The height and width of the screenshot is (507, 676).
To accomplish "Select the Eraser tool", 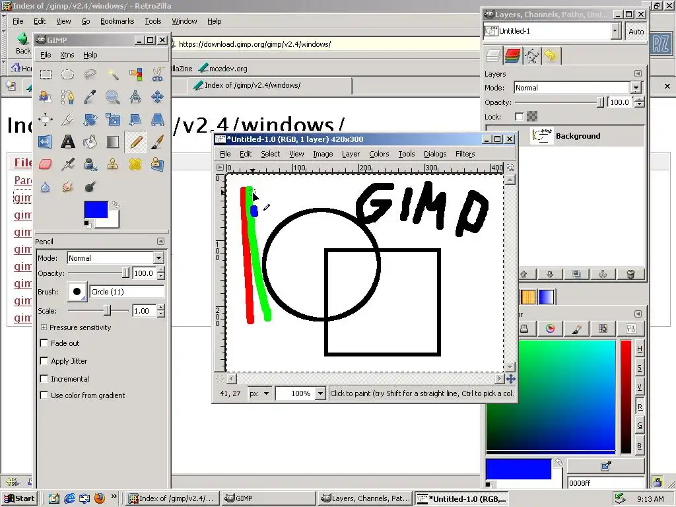I will tap(46, 164).
